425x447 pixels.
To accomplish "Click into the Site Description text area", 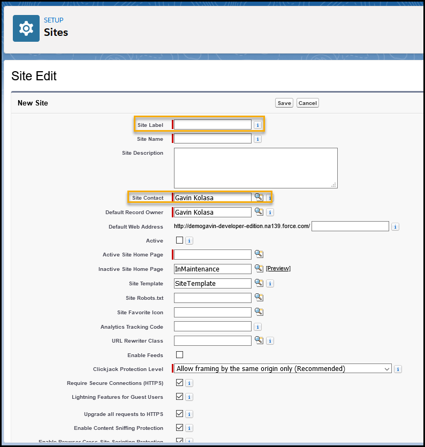I will pyautogui.click(x=256, y=168).
